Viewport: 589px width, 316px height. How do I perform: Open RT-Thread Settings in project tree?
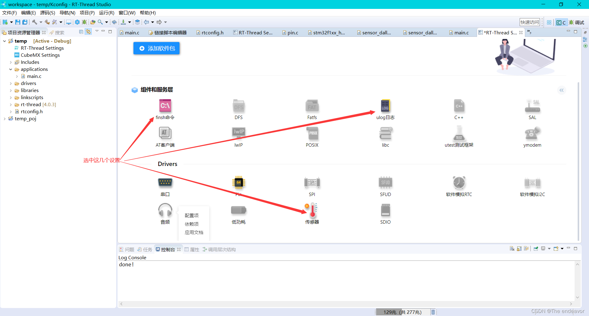point(39,48)
